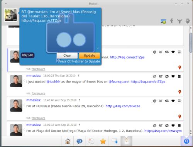Favorite the Sweet Mas check-in tweet
Screen dimensions: 193x147
173,52
